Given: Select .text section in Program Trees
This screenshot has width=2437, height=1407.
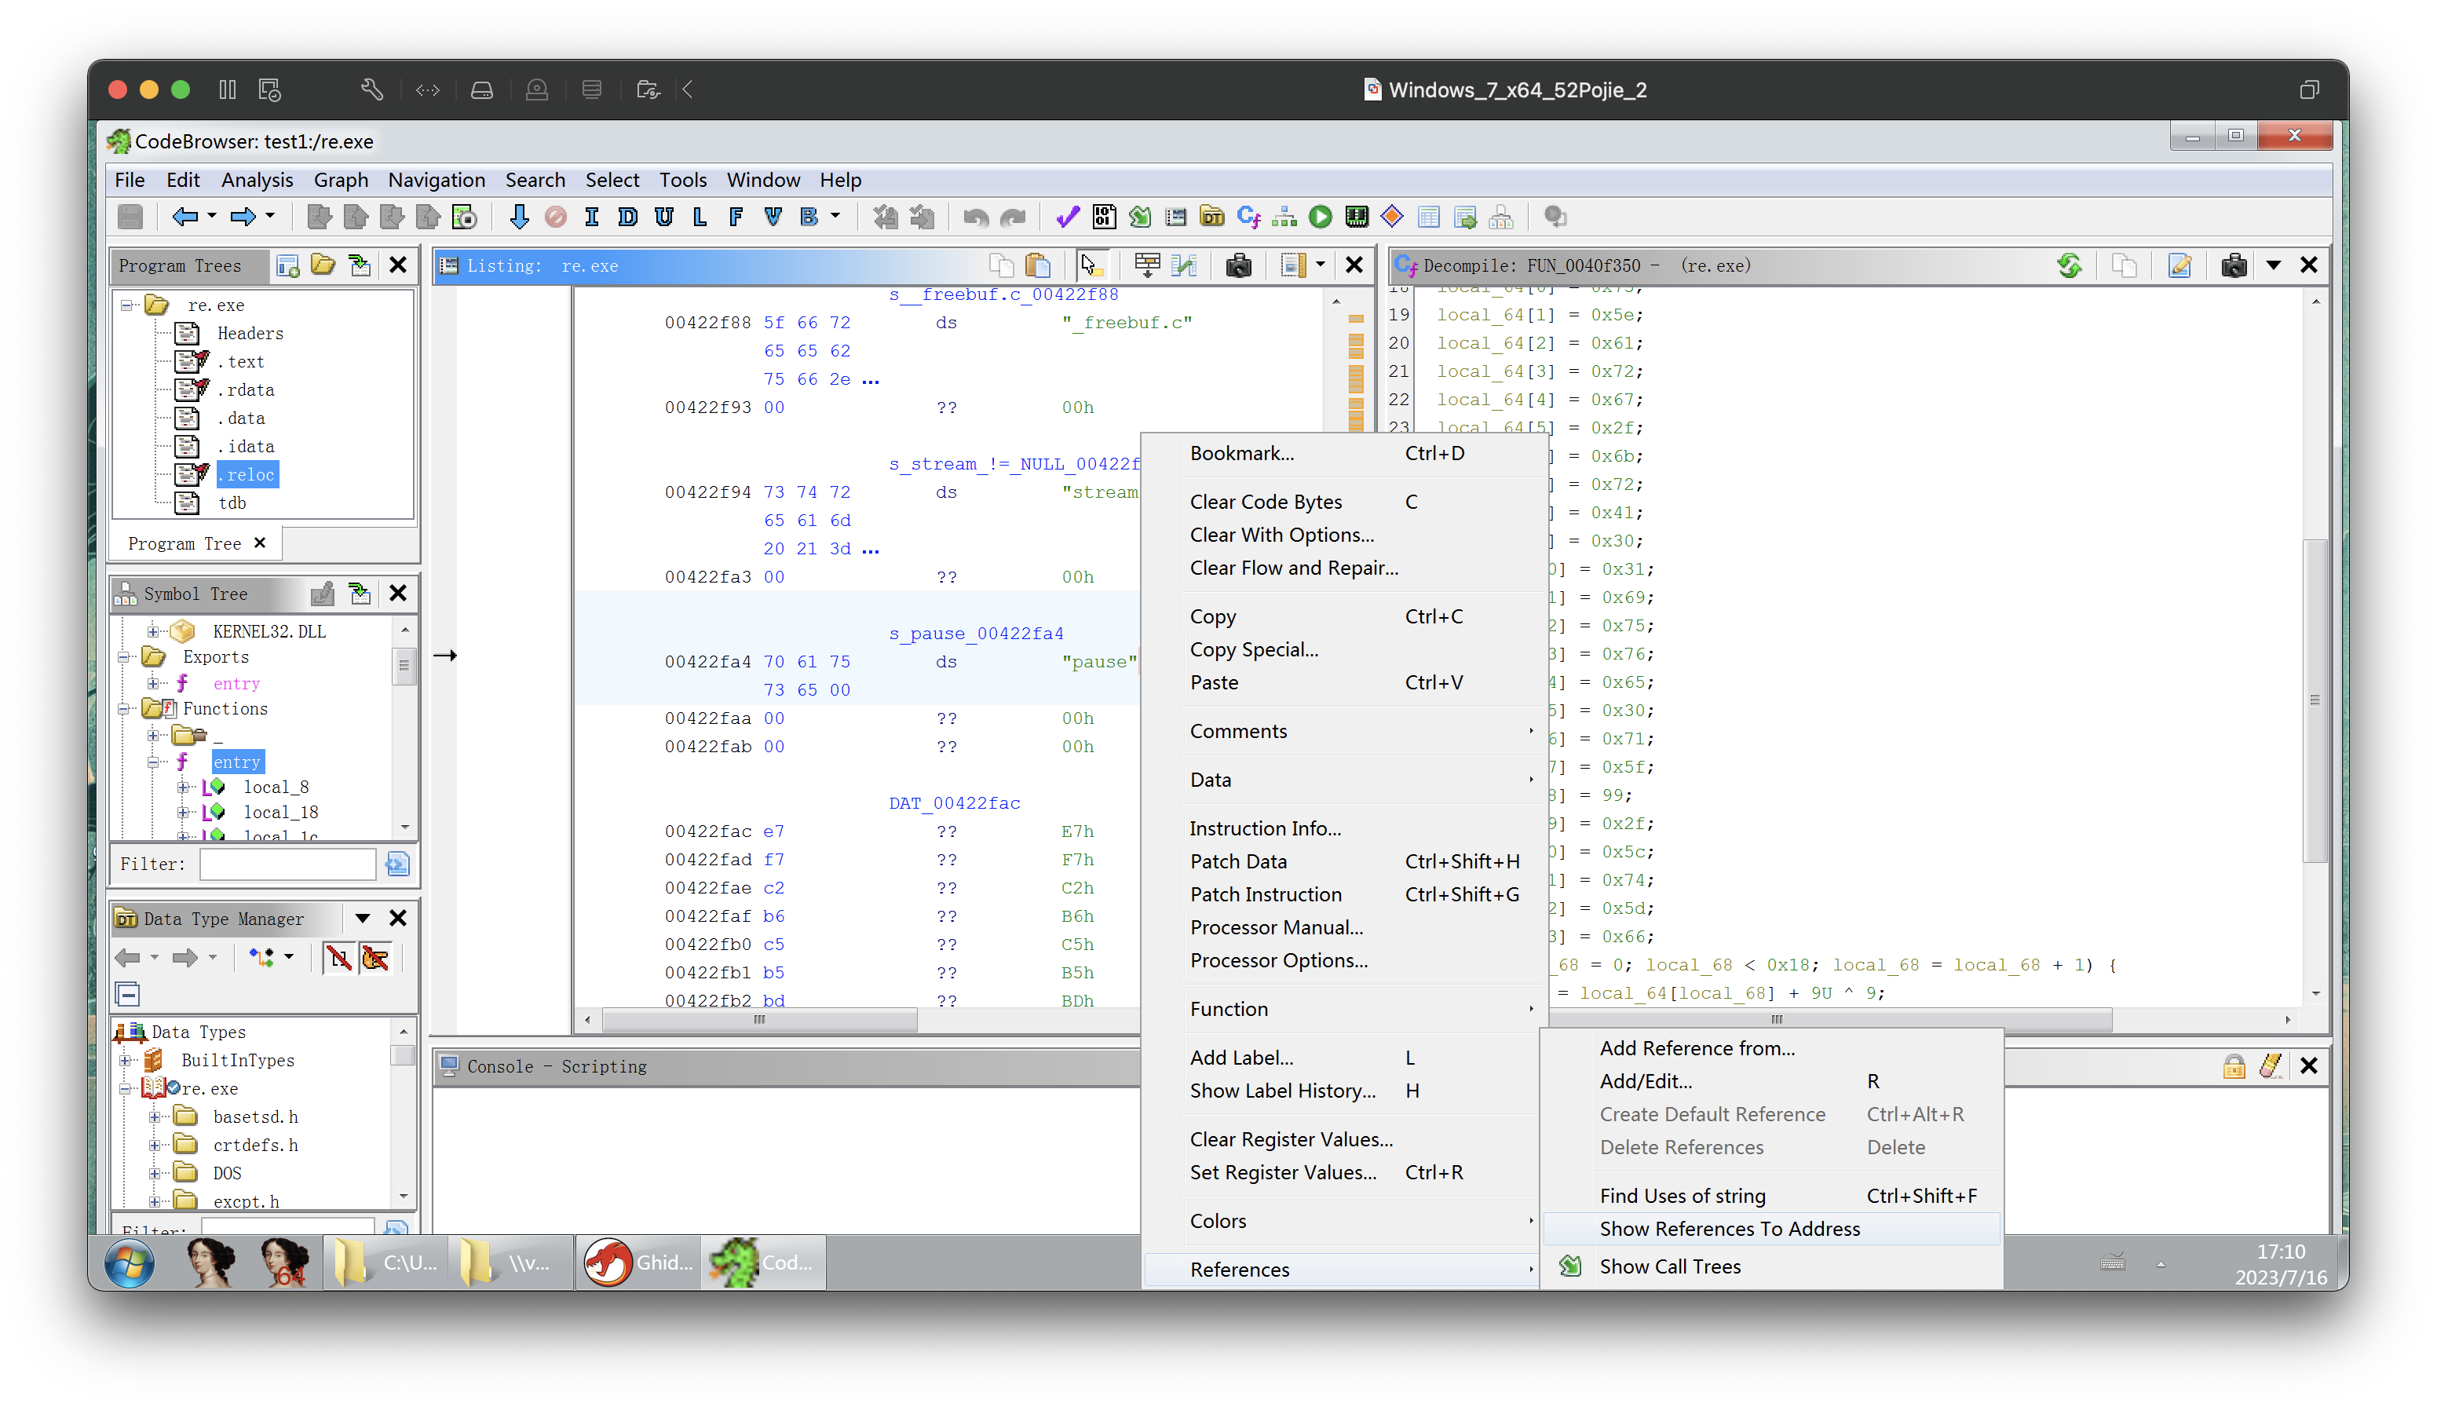Looking at the screenshot, I should point(240,361).
